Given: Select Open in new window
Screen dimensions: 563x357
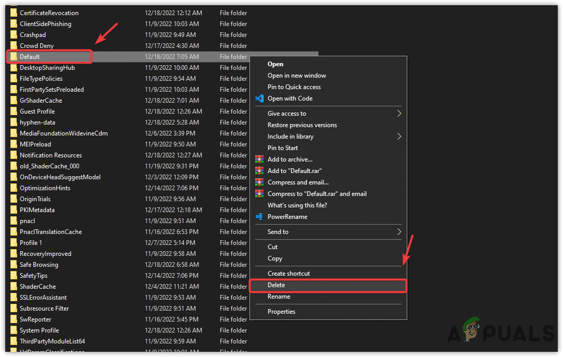Looking at the screenshot, I should tap(297, 76).
